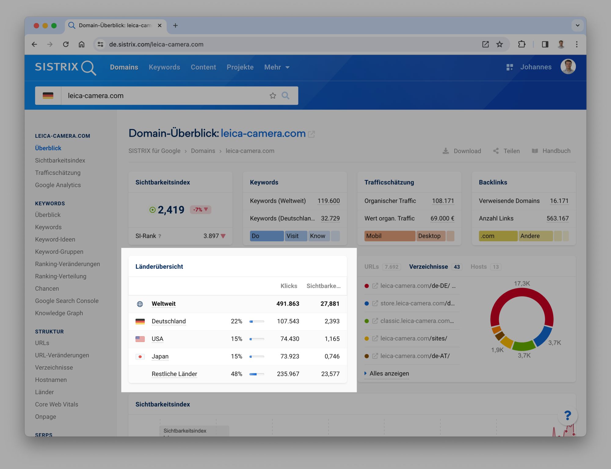Open the German flag country selector
Screen dimensions: 611x469
point(48,96)
